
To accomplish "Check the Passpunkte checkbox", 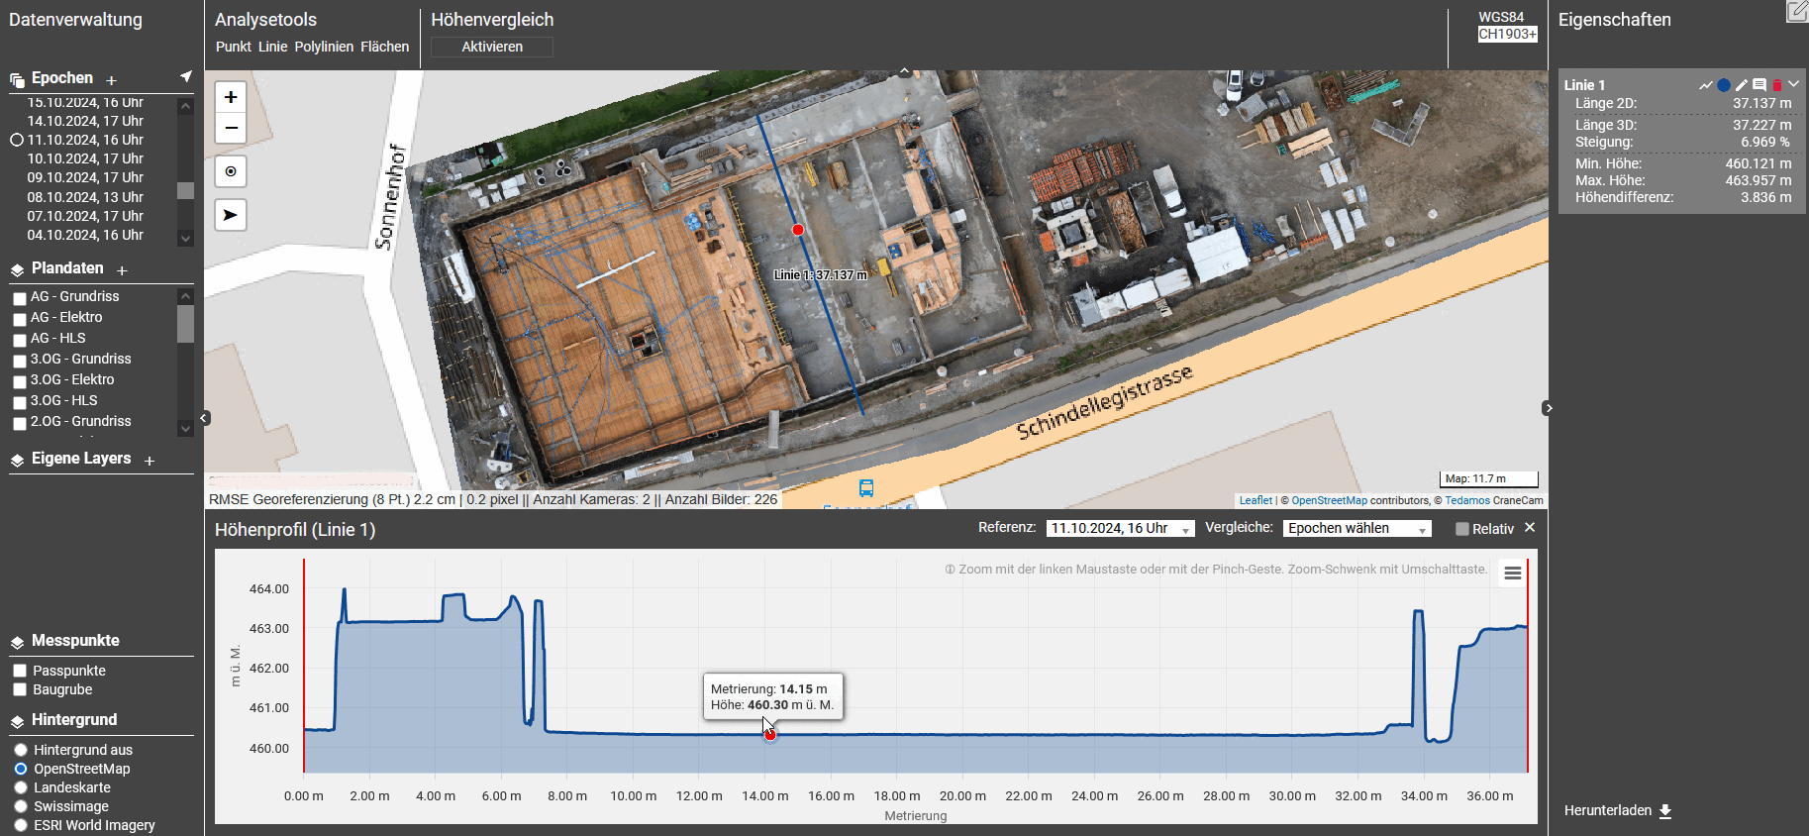I will pyautogui.click(x=20, y=671).
